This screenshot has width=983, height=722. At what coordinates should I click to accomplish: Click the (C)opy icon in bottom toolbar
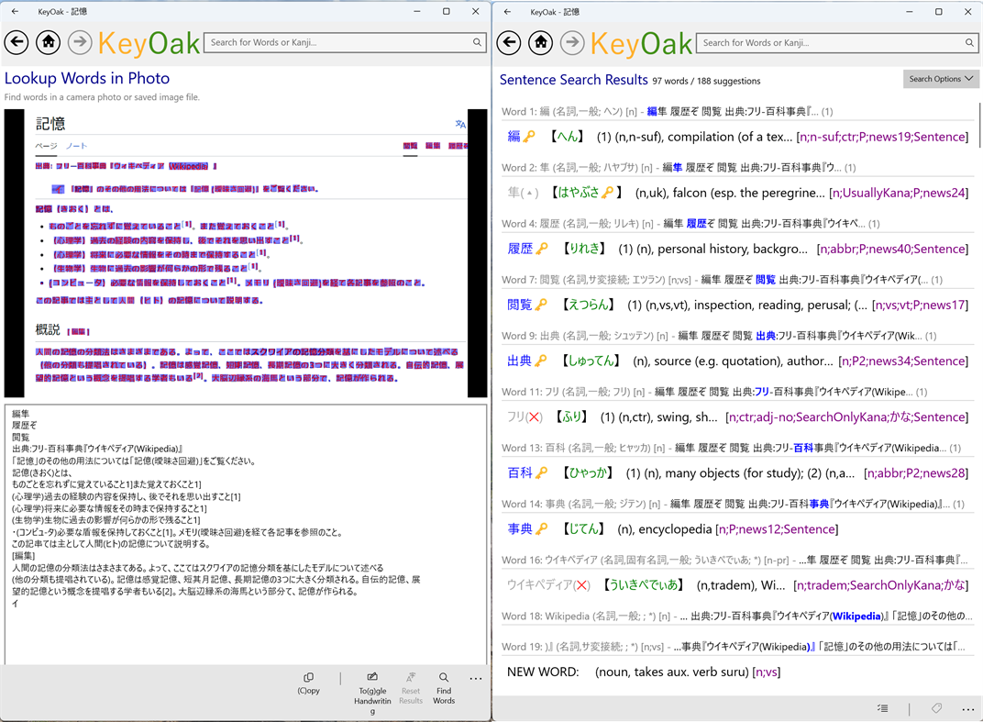tap(308, 679)
